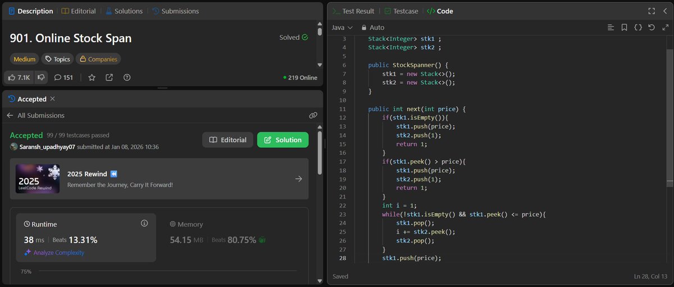Click the 38 ms runtime value
This screenshot has width=674, height=287.
tap(34, 240)
